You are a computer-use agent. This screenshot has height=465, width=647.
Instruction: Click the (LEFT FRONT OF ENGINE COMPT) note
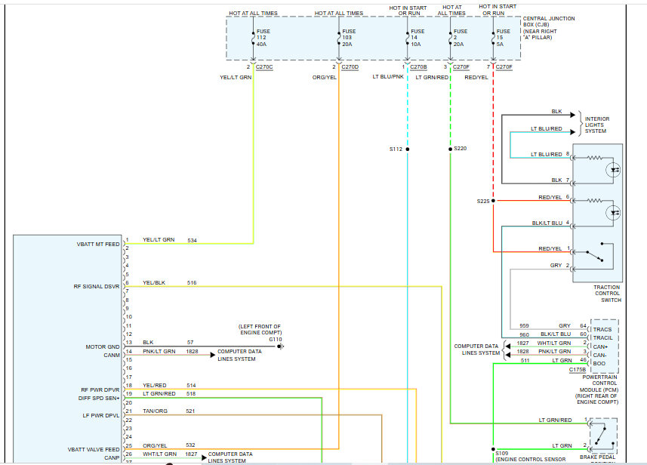coord(260,329)
